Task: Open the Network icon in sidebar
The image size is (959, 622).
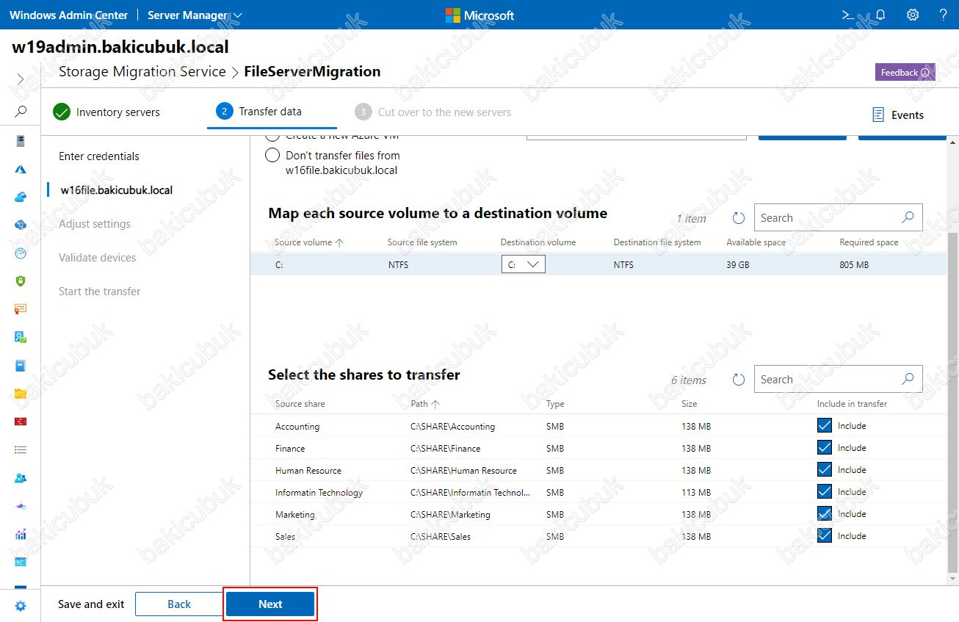Action: pos(21,506)
